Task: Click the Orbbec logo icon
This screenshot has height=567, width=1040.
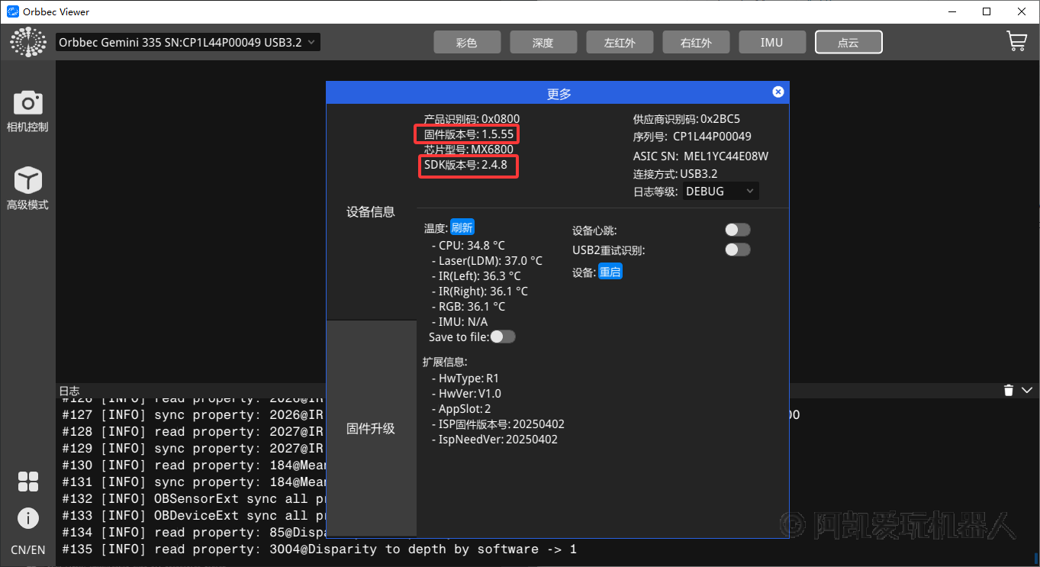Action: [x=28, y=42]
